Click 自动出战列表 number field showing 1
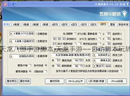130x96 pixels. (80, 44)
